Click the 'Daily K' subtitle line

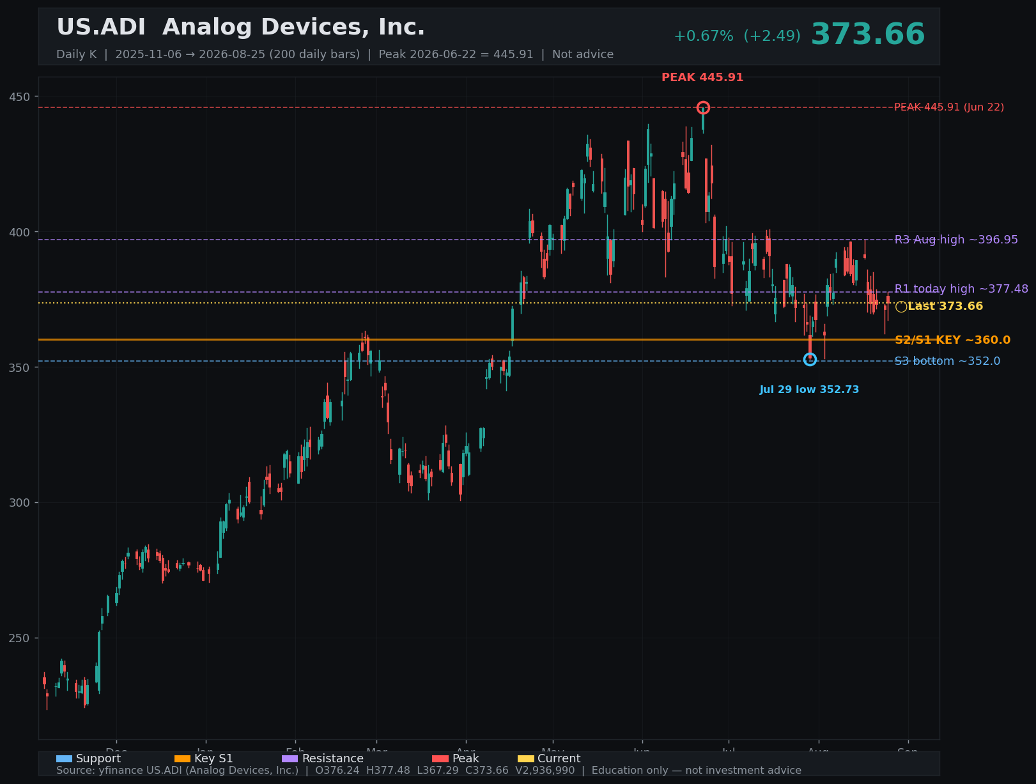(x=335, y=54)
